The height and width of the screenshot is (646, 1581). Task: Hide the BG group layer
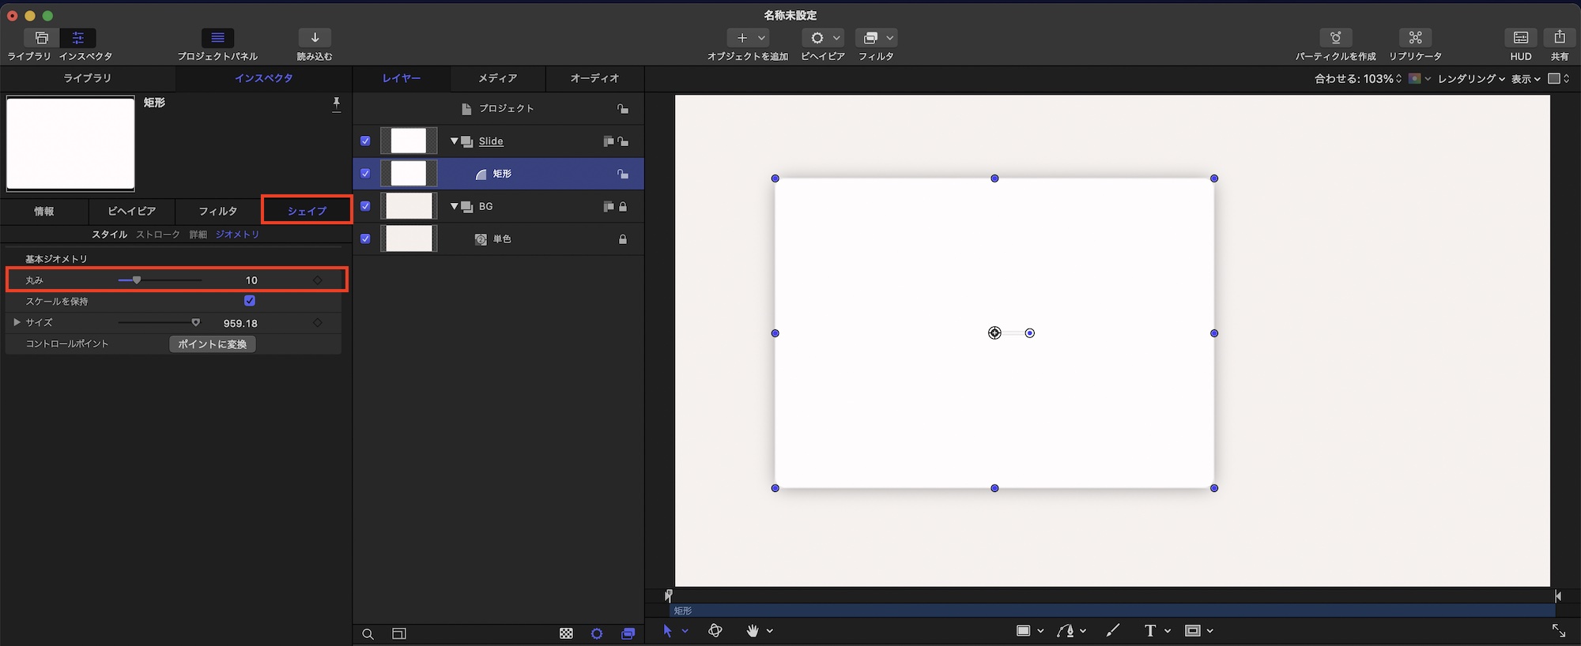pos(365,206)
